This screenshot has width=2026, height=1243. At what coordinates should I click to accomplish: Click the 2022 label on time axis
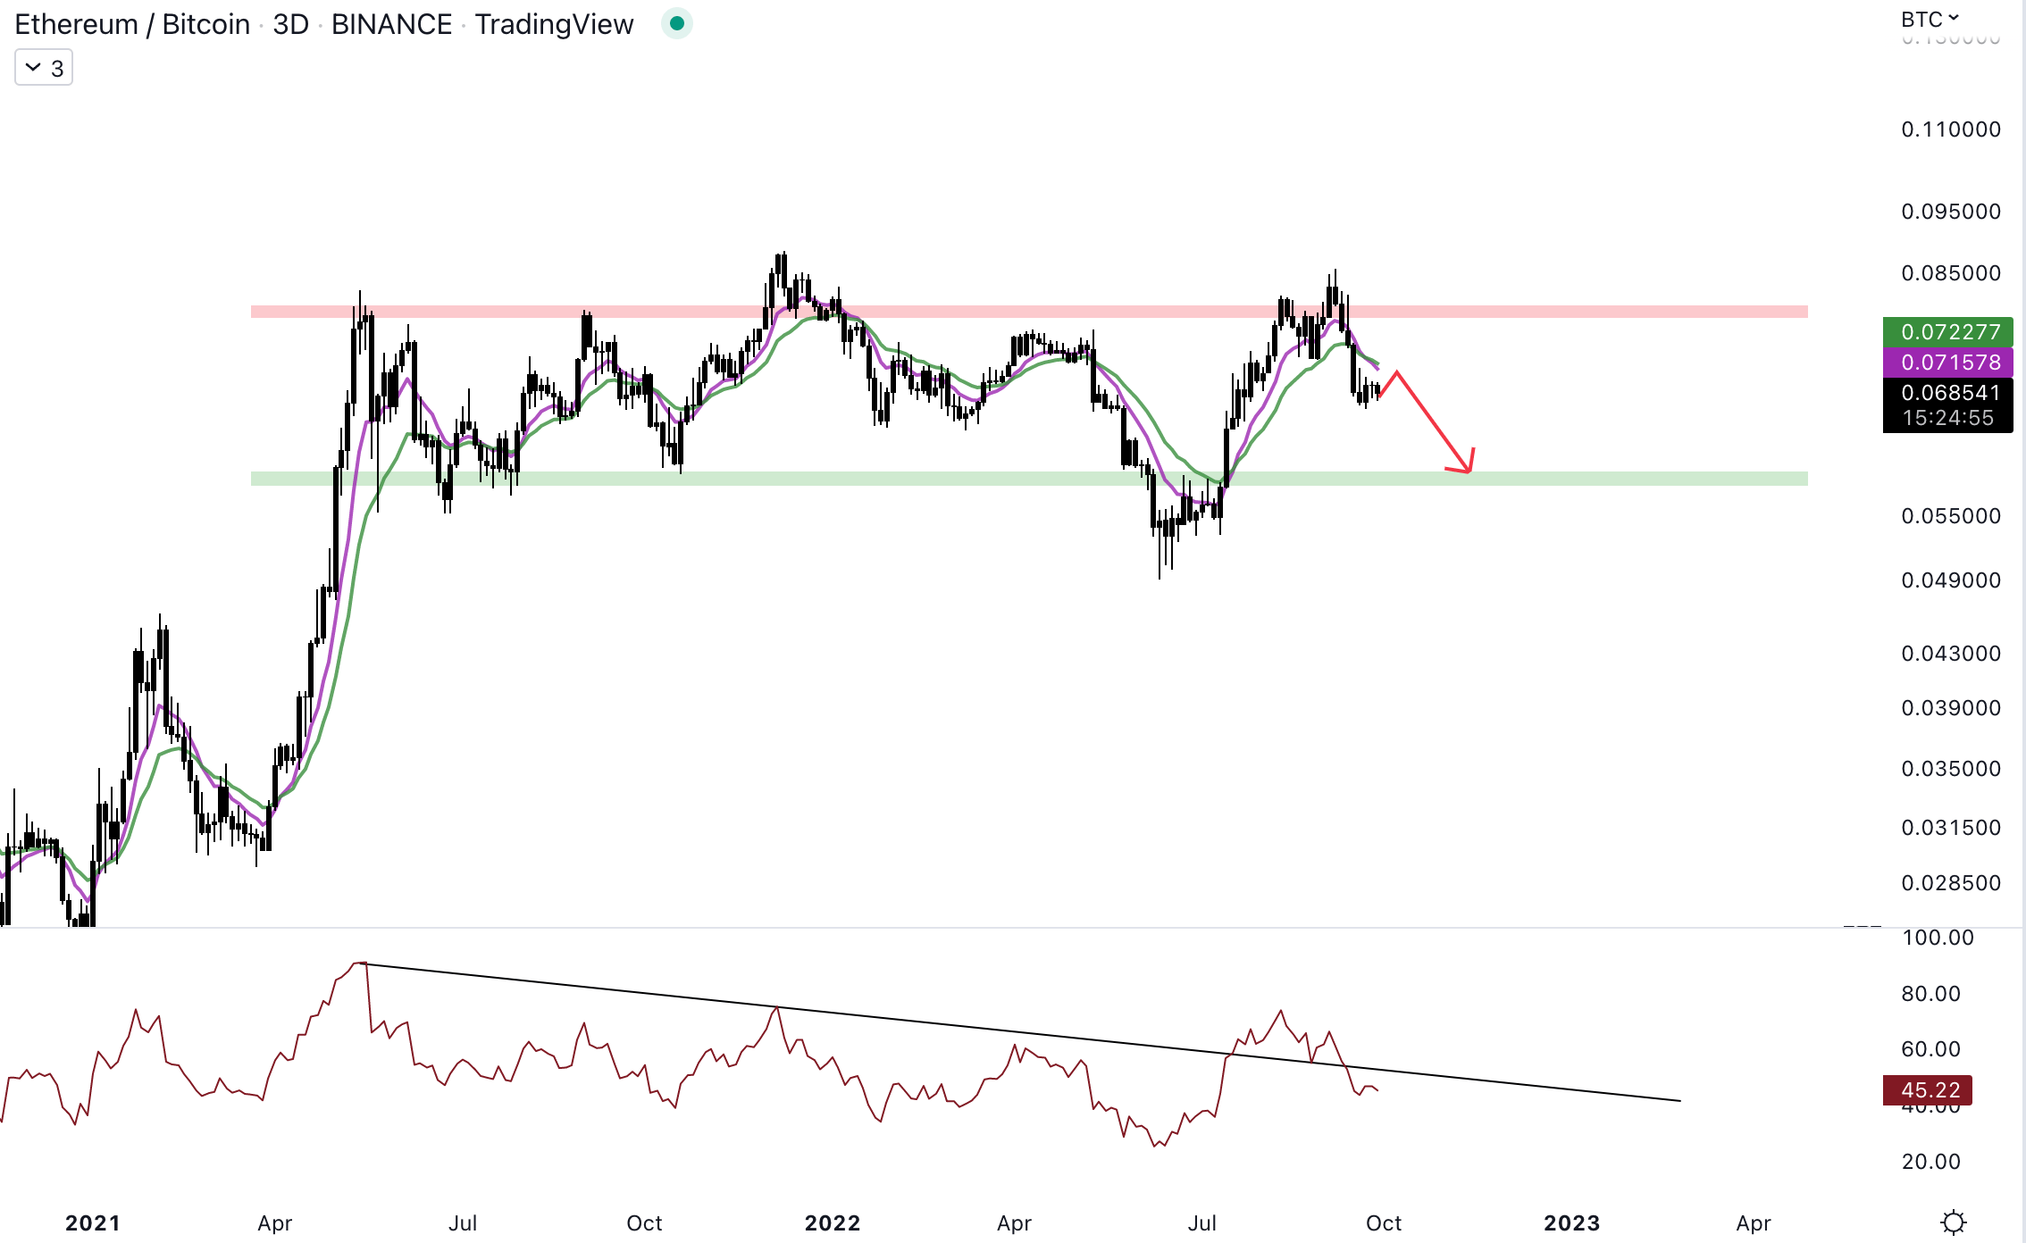tap(832, 1222)
